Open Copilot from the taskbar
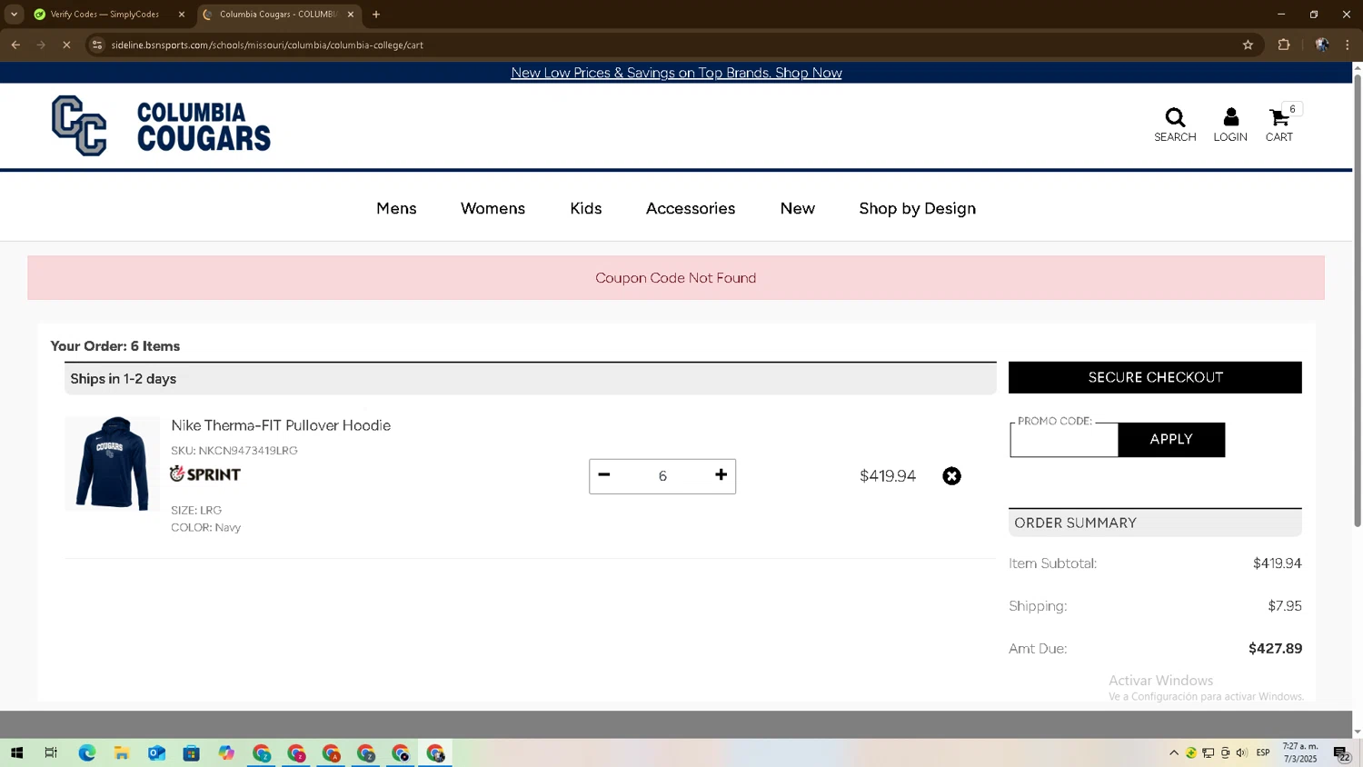The image size is (1363, 767). point(226,753)
